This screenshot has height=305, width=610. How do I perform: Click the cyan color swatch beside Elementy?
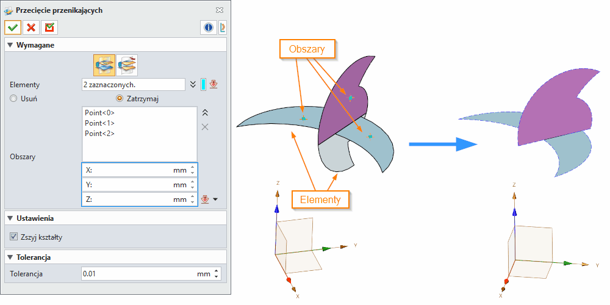click(x=203, y=84)
